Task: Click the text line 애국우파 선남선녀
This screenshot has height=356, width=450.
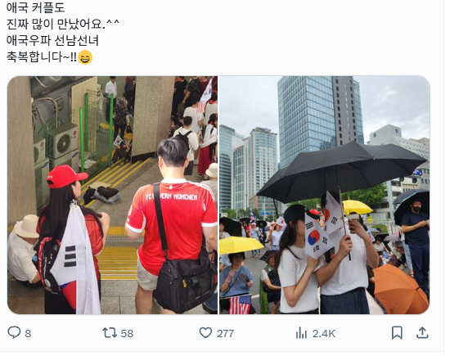Action: point(52,40)
